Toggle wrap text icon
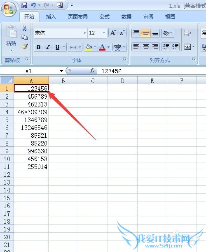 (x=187, y=33)
